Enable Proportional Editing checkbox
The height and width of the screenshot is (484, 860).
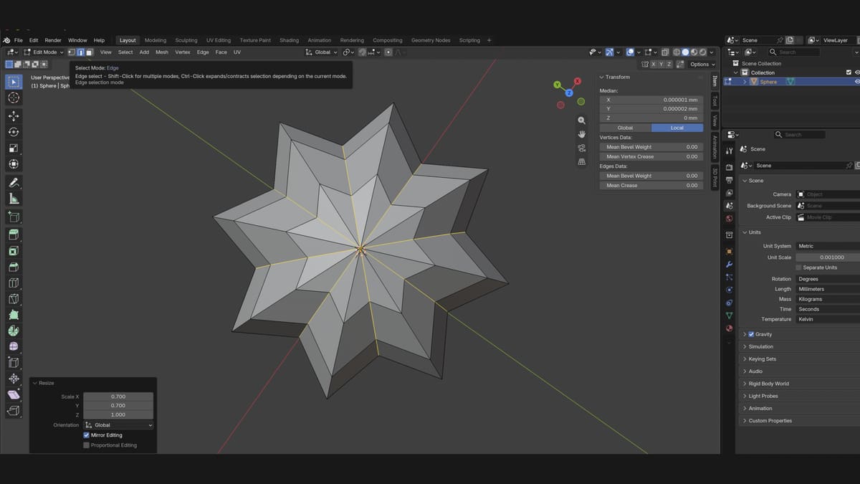(x=87, y=445)
